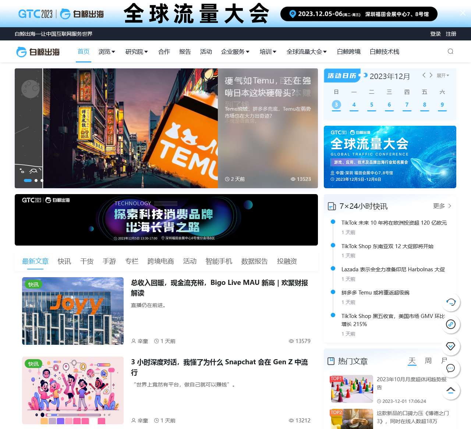Click the blue loop icon in the floating sidebar
The width and height of the screenshot is (471, 429).
(x=451, y=324)
